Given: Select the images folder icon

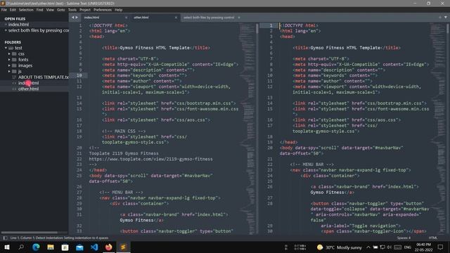Looking at the screenshot, I should point(14,65).
